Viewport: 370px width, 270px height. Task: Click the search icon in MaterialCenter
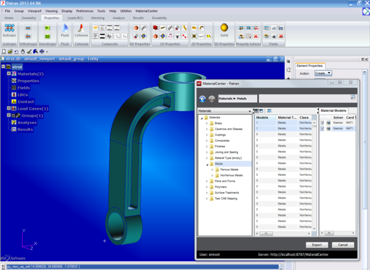353,97
